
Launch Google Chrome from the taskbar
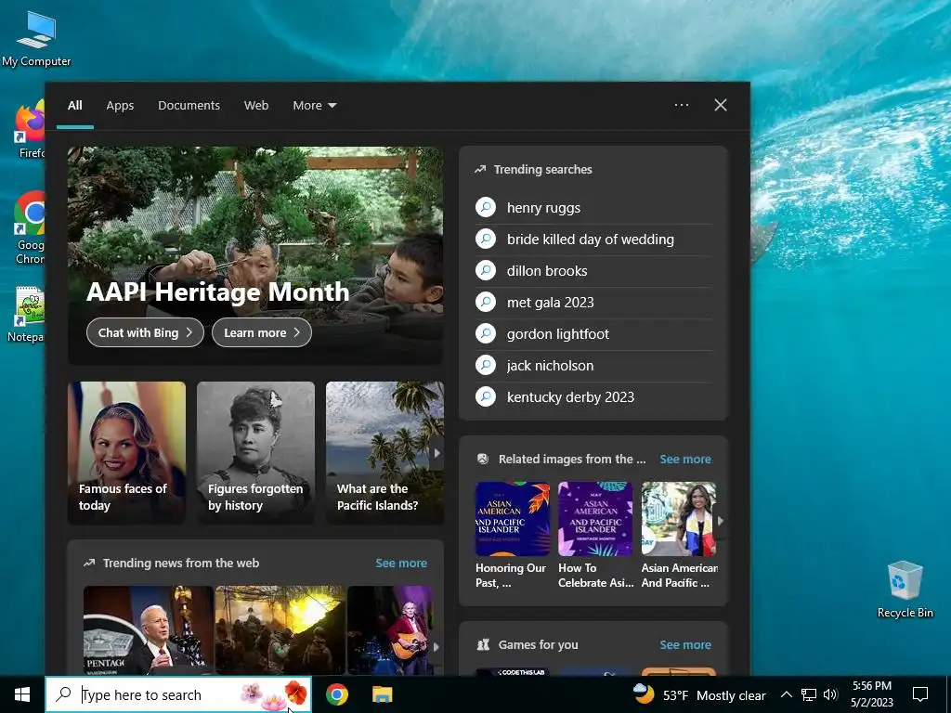pyautogui.click(x=336, y=694)
